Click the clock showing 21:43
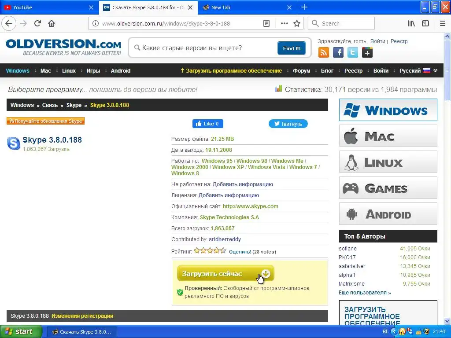 [x=439, y=332]
